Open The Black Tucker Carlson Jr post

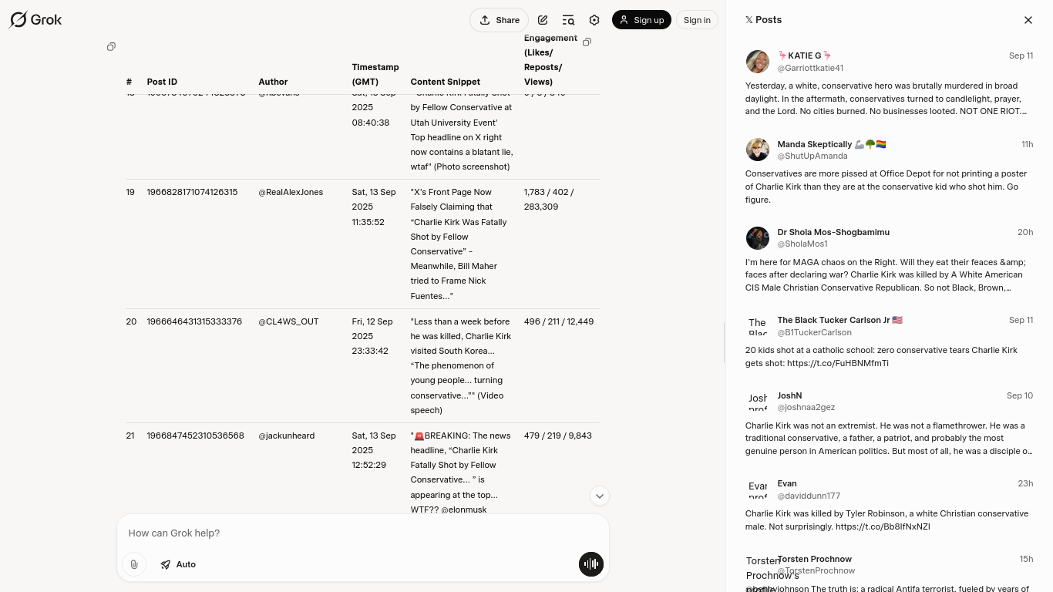click(889, 341)
